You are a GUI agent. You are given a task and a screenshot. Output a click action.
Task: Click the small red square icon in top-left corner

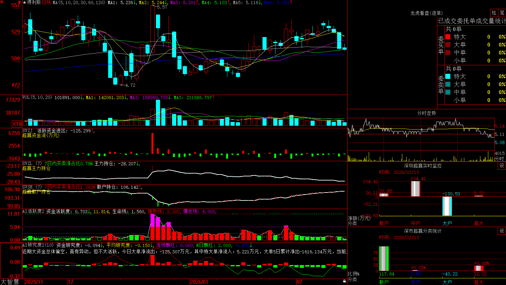tap(2, 2)
